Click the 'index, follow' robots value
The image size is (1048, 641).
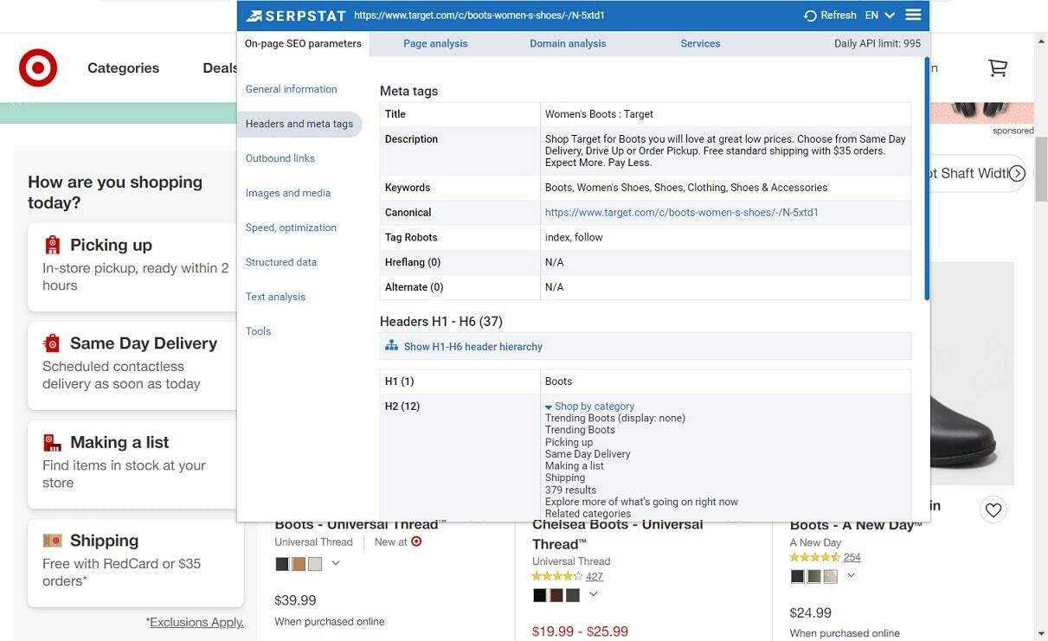pos(574,237)
